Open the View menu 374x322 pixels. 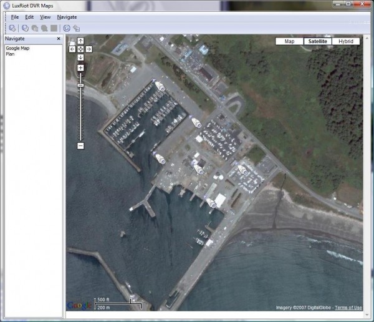[46, 17]
